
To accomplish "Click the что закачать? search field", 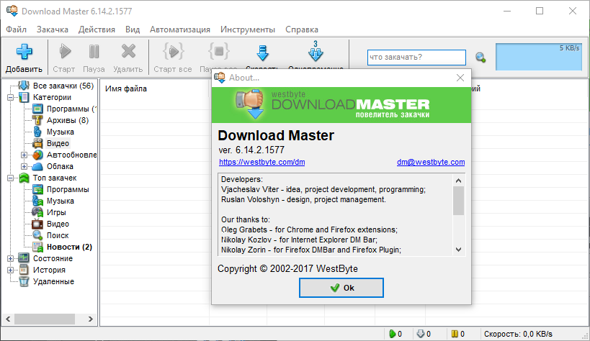I will pos(416,58).
